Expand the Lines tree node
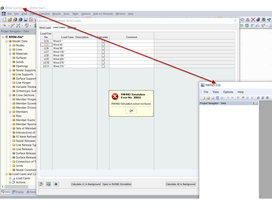272x204 pixels. [x=10, y=49]
